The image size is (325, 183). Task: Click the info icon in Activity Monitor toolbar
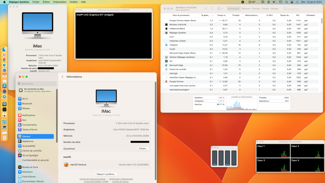[x=212, y=9]
